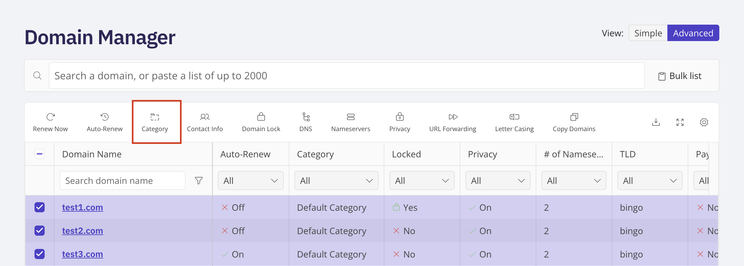Switch to Advanced view
The height and width of the screenshot is (266, 744).
coord(693,33)
